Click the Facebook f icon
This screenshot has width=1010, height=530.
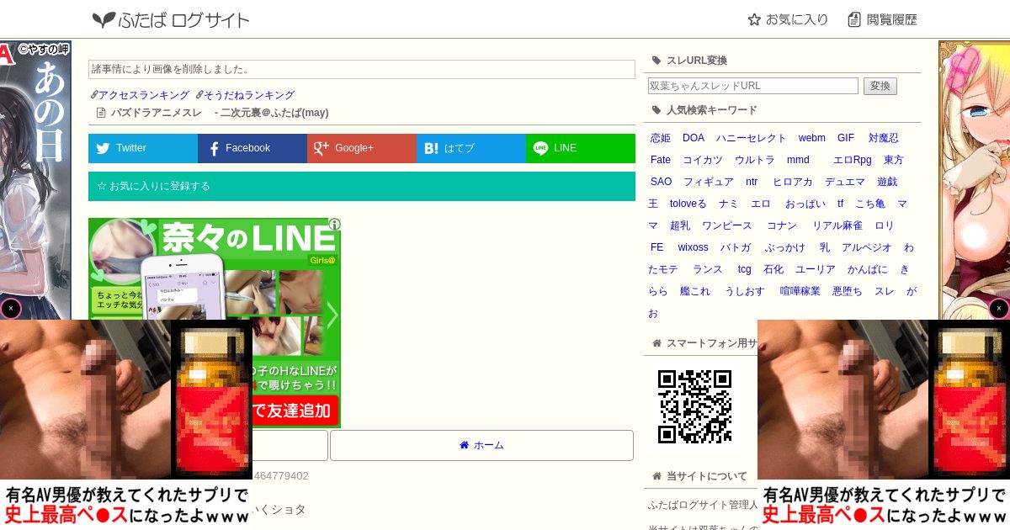click(x=214, y=148)
